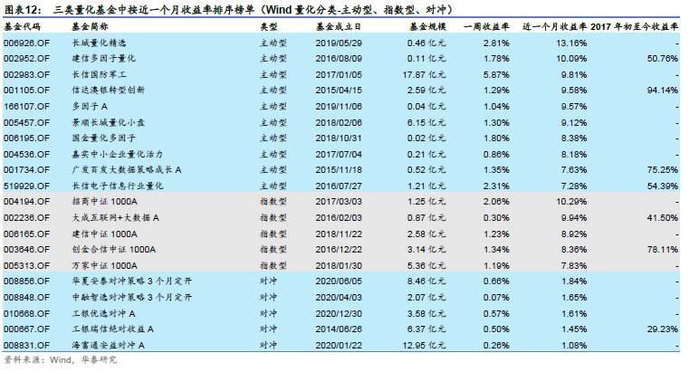Select fund name 海富通安益对冲 A
Viewport: 689px width, 372px height.
pyautogui.click(x=108, y=345)
